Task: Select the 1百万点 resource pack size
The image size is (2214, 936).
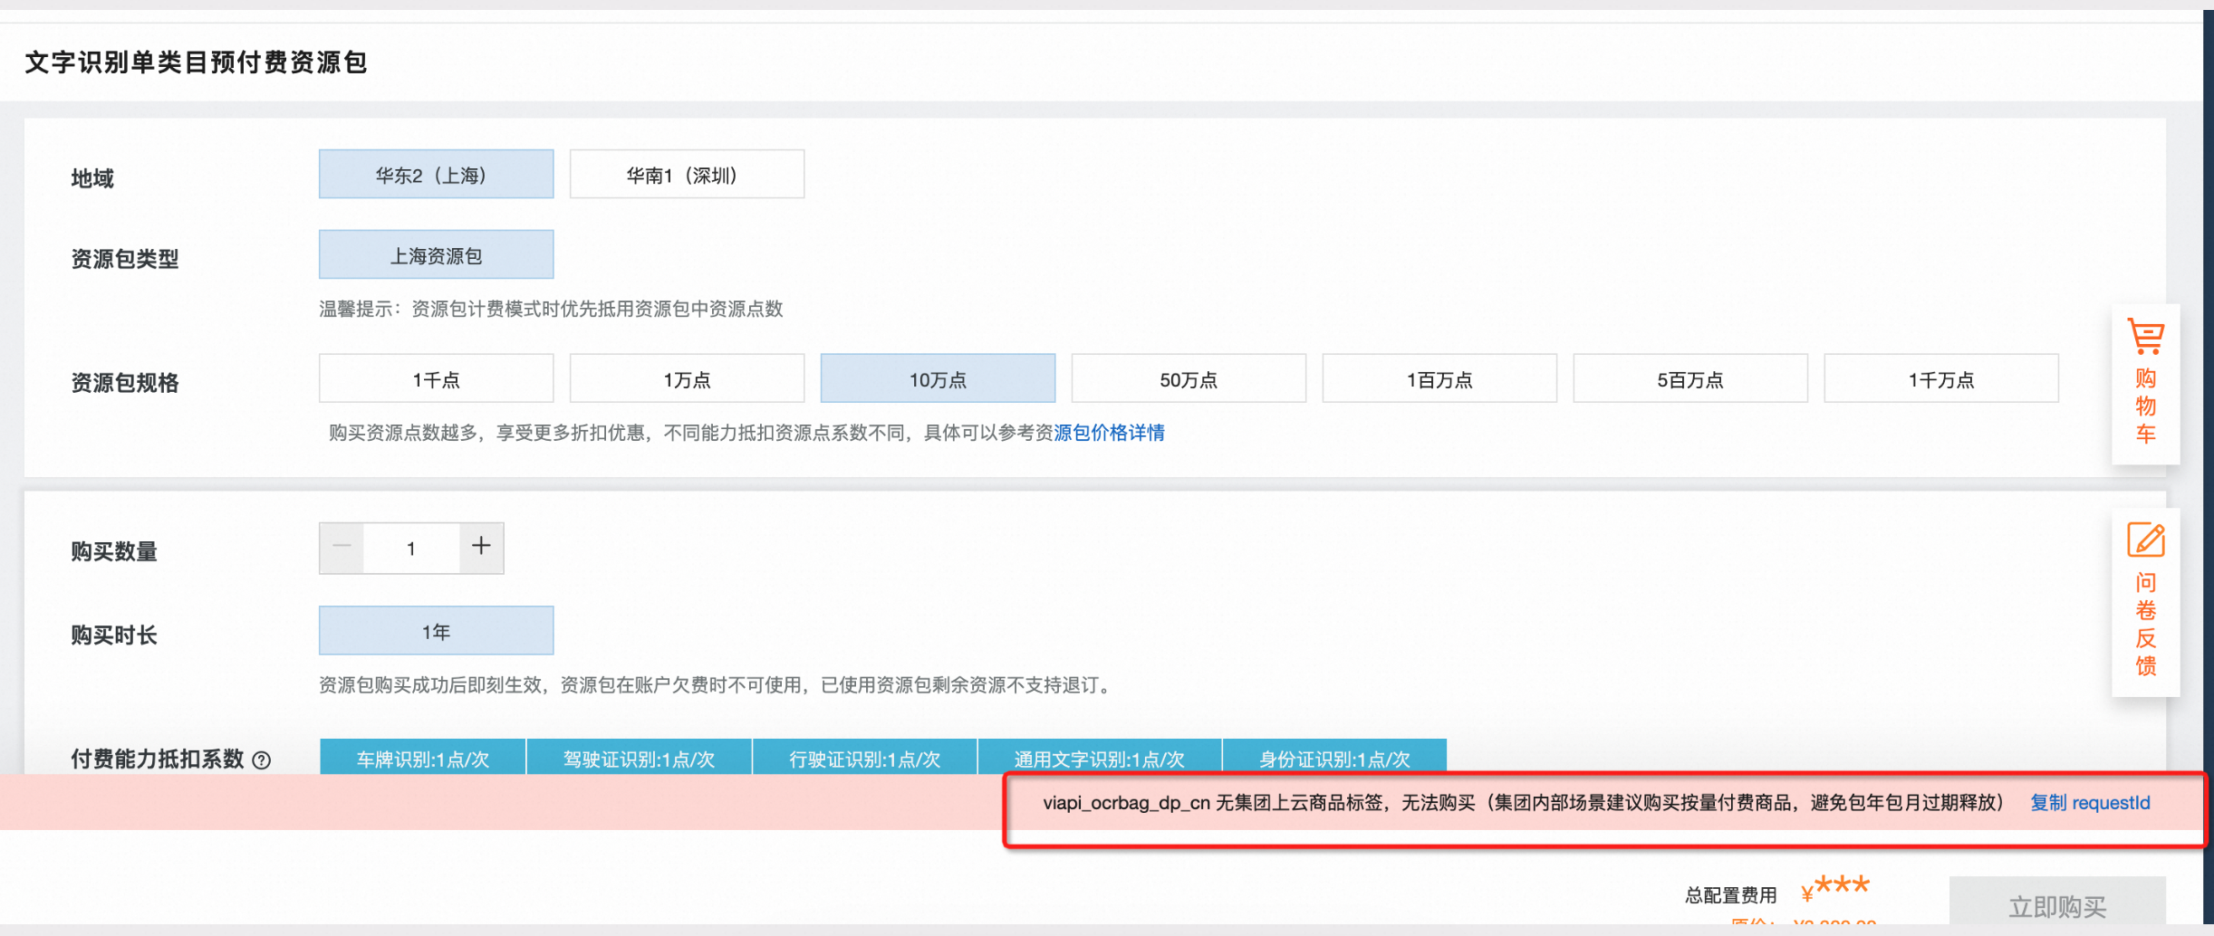Action: click(1439, 379)
